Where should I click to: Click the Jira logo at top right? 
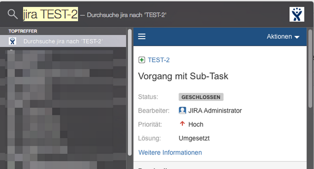297,14
